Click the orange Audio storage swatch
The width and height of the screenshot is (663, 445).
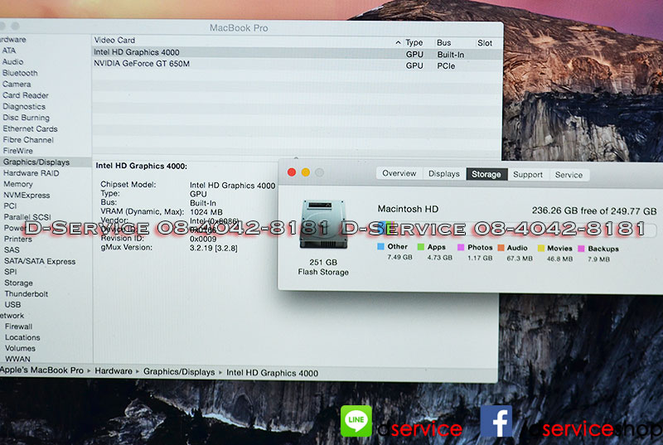point(501,248)
